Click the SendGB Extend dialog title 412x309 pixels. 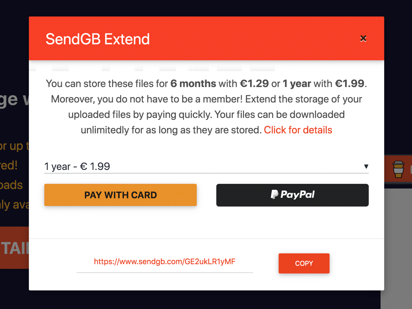[98, 39]
